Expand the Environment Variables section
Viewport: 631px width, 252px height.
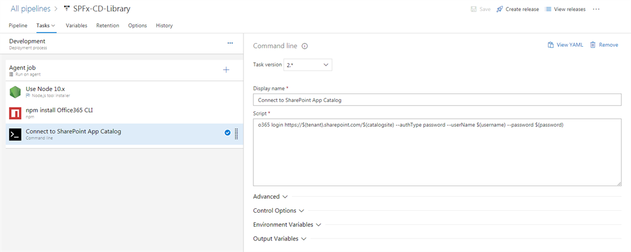[x=287, y=225]
